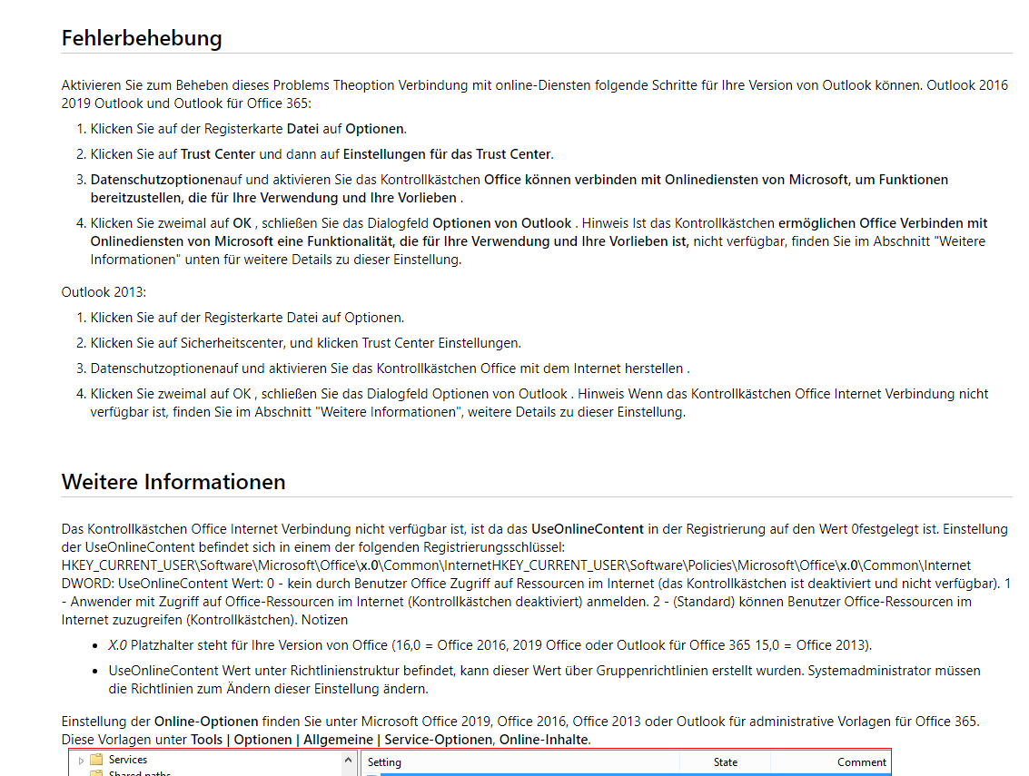Sort by the Comment column header
The height and width of the screenshot is (776, 1029).
(861, 762)
